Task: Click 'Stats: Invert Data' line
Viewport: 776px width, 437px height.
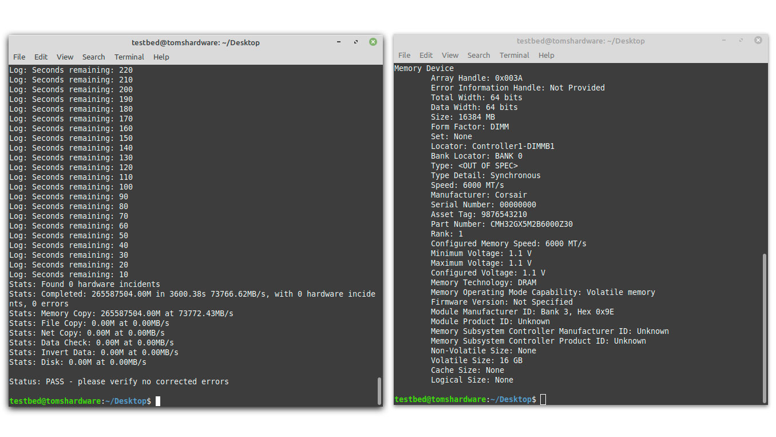Action: click(94, 352)
